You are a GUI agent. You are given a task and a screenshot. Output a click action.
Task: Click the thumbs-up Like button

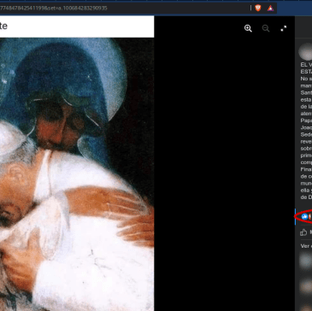pos(303,232)
